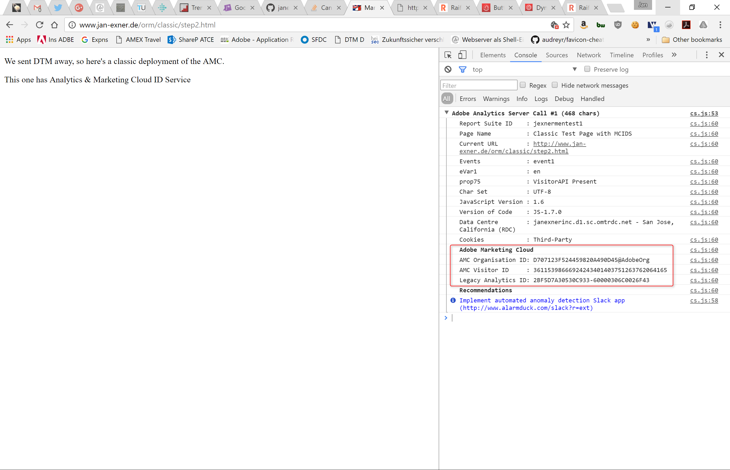The height and width of the screenshot is (470, 730).
Task: Switch to the Elements panel tab
Action: point(493,55)
